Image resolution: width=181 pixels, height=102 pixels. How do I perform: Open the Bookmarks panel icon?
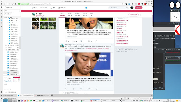click(x=1, y=7)
